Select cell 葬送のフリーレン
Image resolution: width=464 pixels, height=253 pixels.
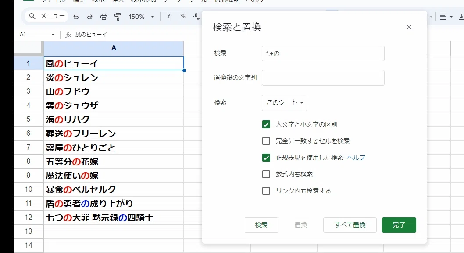(114, 134)
